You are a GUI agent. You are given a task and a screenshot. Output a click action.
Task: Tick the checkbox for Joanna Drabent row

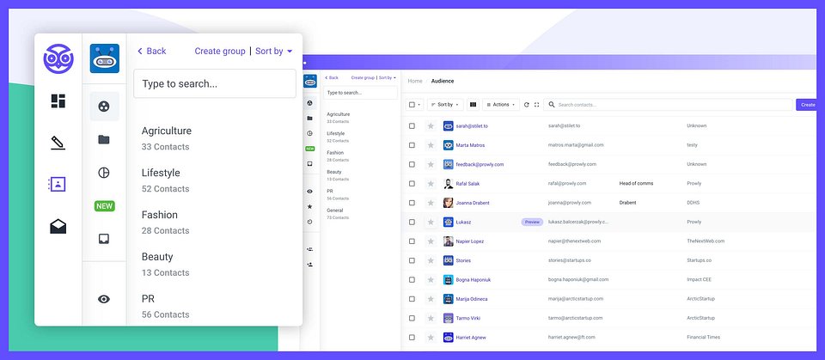412,203
